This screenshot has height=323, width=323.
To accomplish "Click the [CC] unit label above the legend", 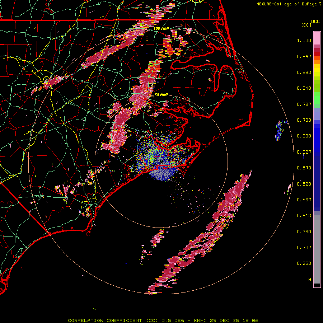I will [x=306, y=25].
